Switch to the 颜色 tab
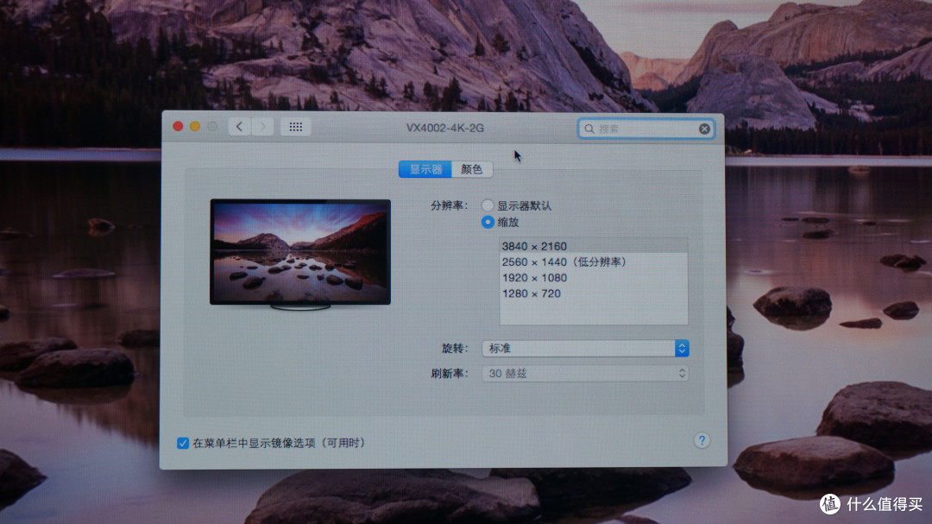The height and width of the screenshot is (524, 932). point(472,169)
